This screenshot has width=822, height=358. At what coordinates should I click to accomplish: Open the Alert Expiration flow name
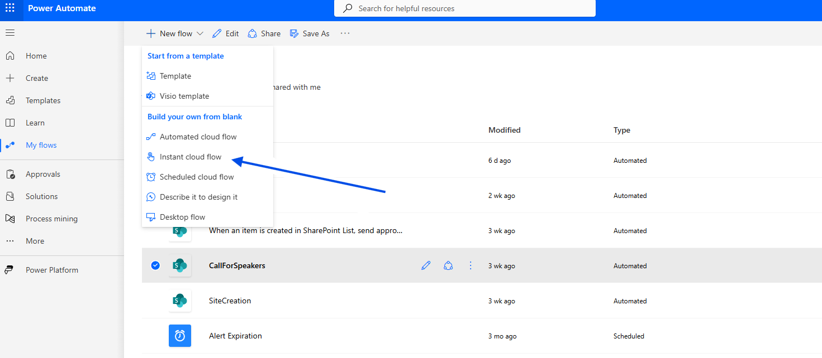pyautogui.click(x=235, y=336)
